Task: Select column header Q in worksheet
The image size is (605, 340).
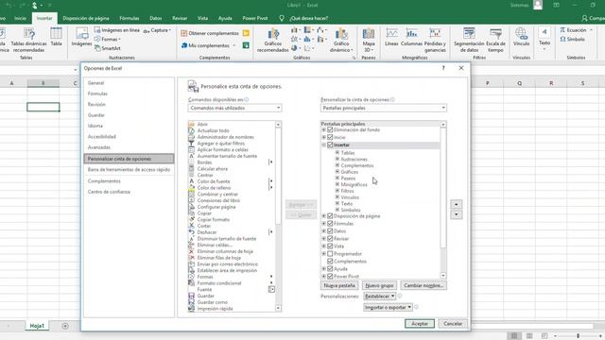Action: 520,83
